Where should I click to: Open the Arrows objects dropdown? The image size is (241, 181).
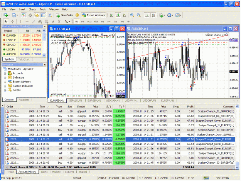coord(67,22)
